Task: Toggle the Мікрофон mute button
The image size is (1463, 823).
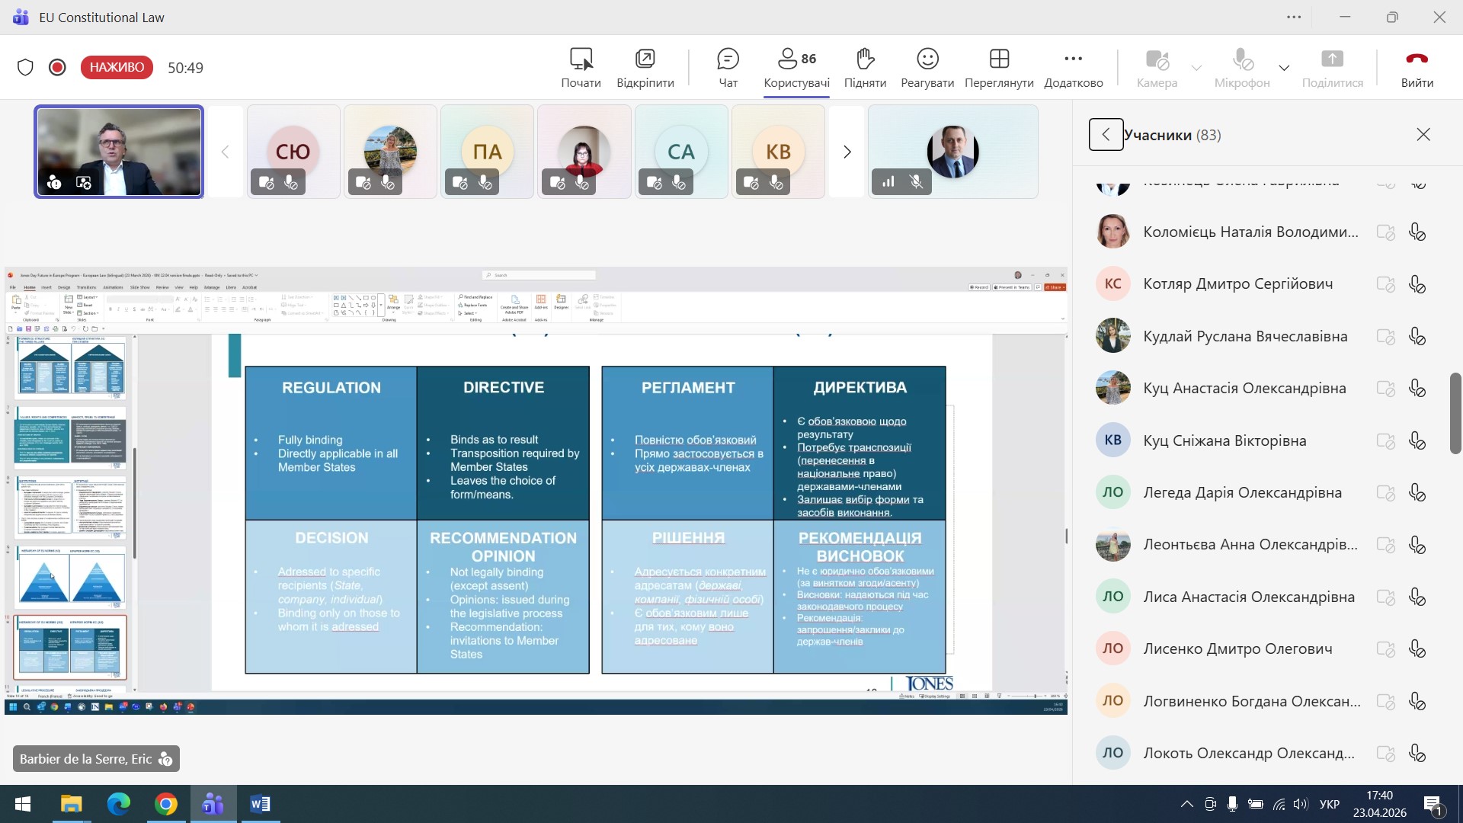Action: tap(1241, 67)
